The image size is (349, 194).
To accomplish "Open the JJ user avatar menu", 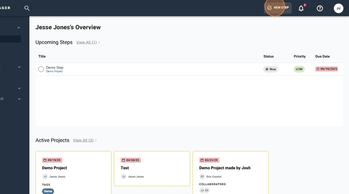I will tap(338, 9).
